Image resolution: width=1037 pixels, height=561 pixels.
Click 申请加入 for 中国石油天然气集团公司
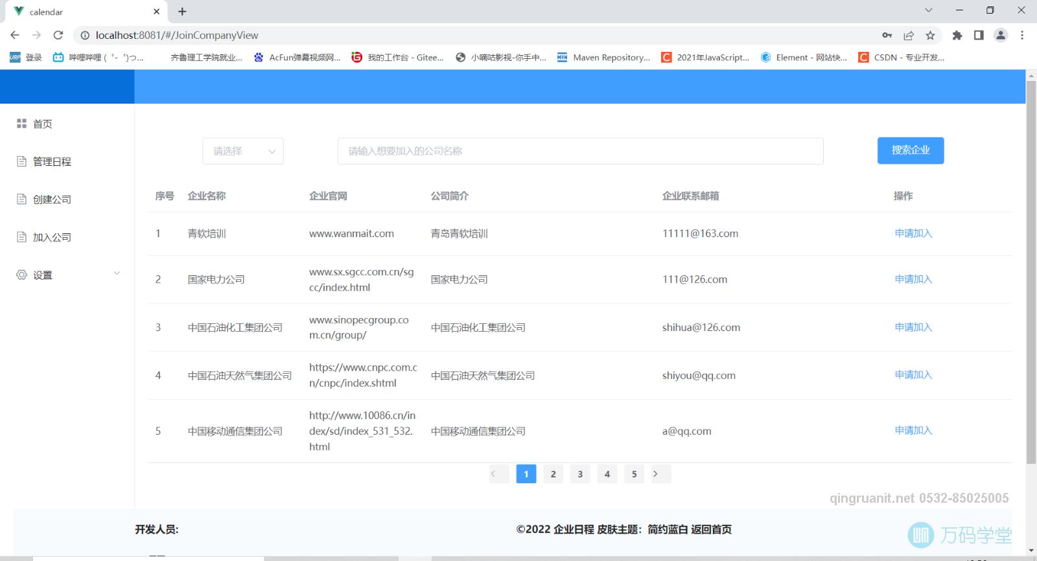click(x=913, y=374)
